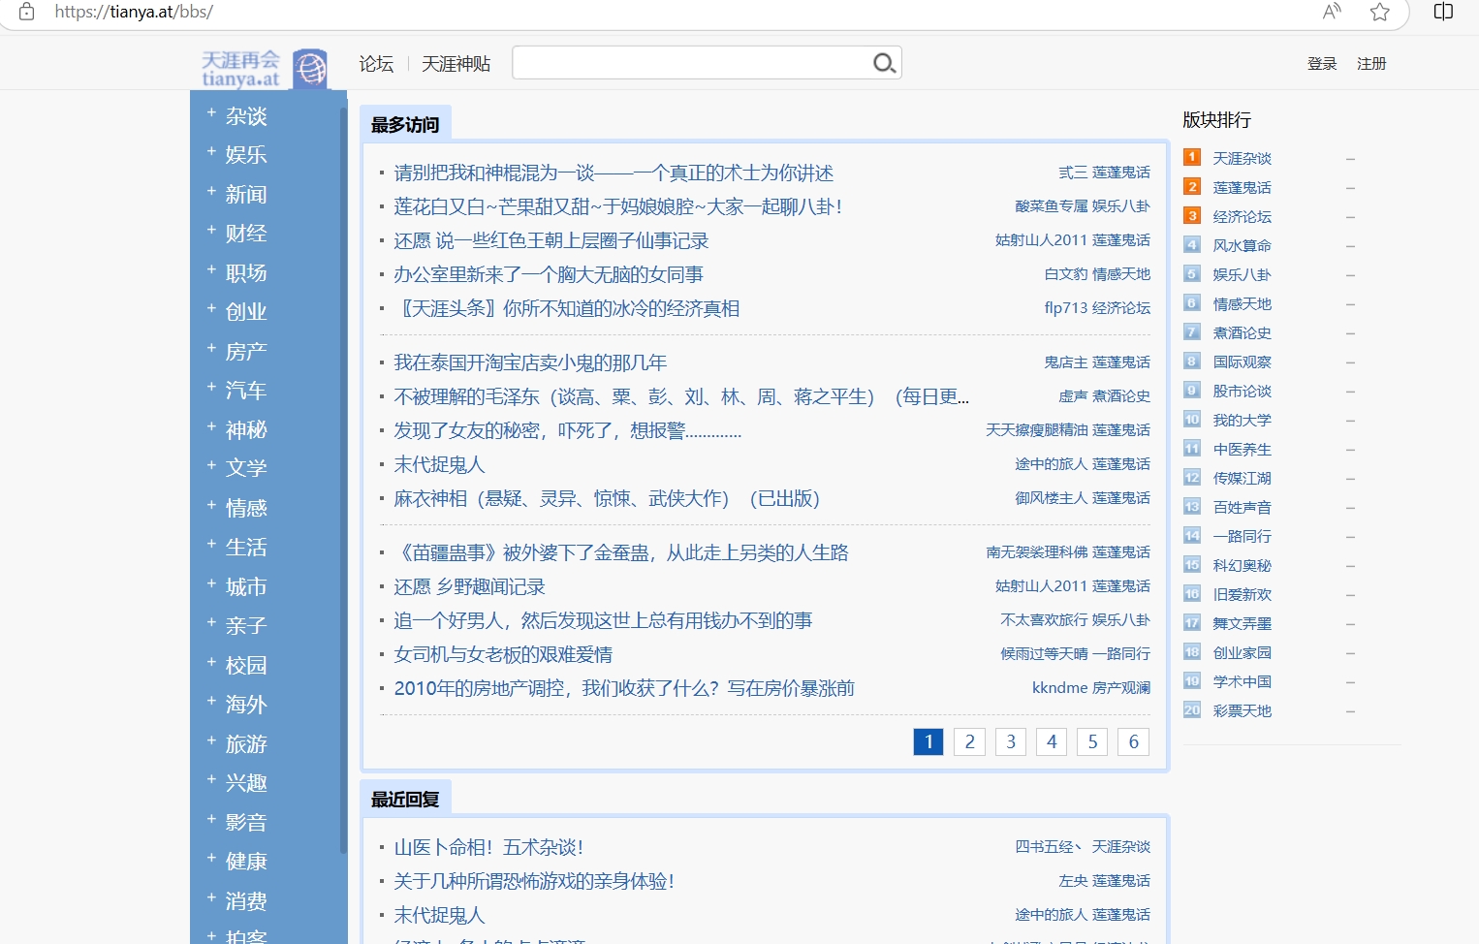The height and width of the screenshot is (944, 1479).
Task: Open 煮酒论史 in board ranking
Action: 1242,332
